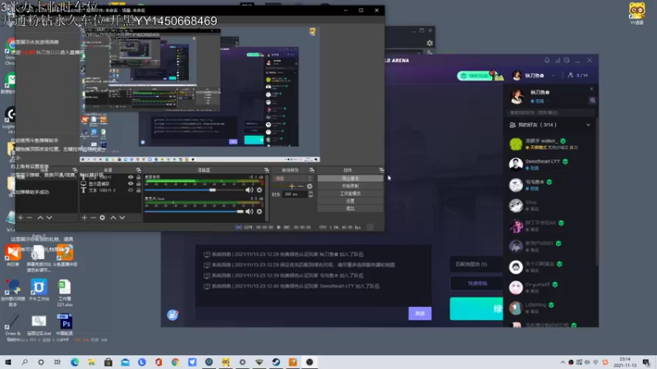Open OBS settings from controls dock
This screenshot has height=369, width=657.
tap(351, 201)
